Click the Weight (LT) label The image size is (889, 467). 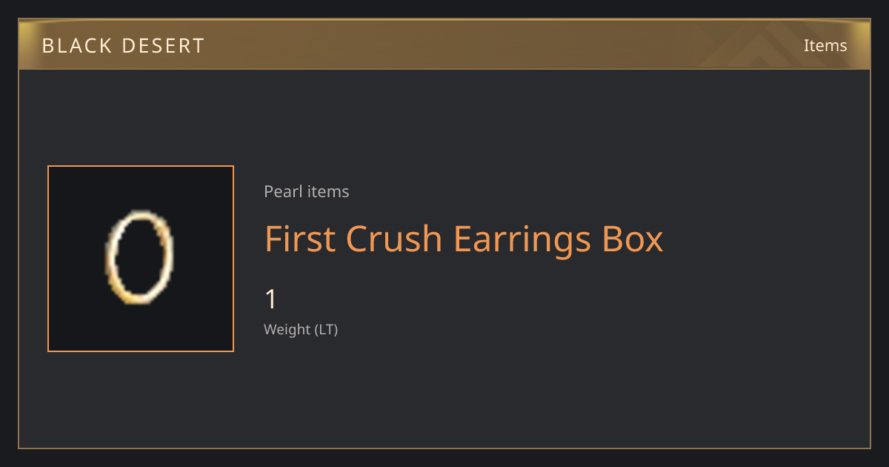(301, 329)
